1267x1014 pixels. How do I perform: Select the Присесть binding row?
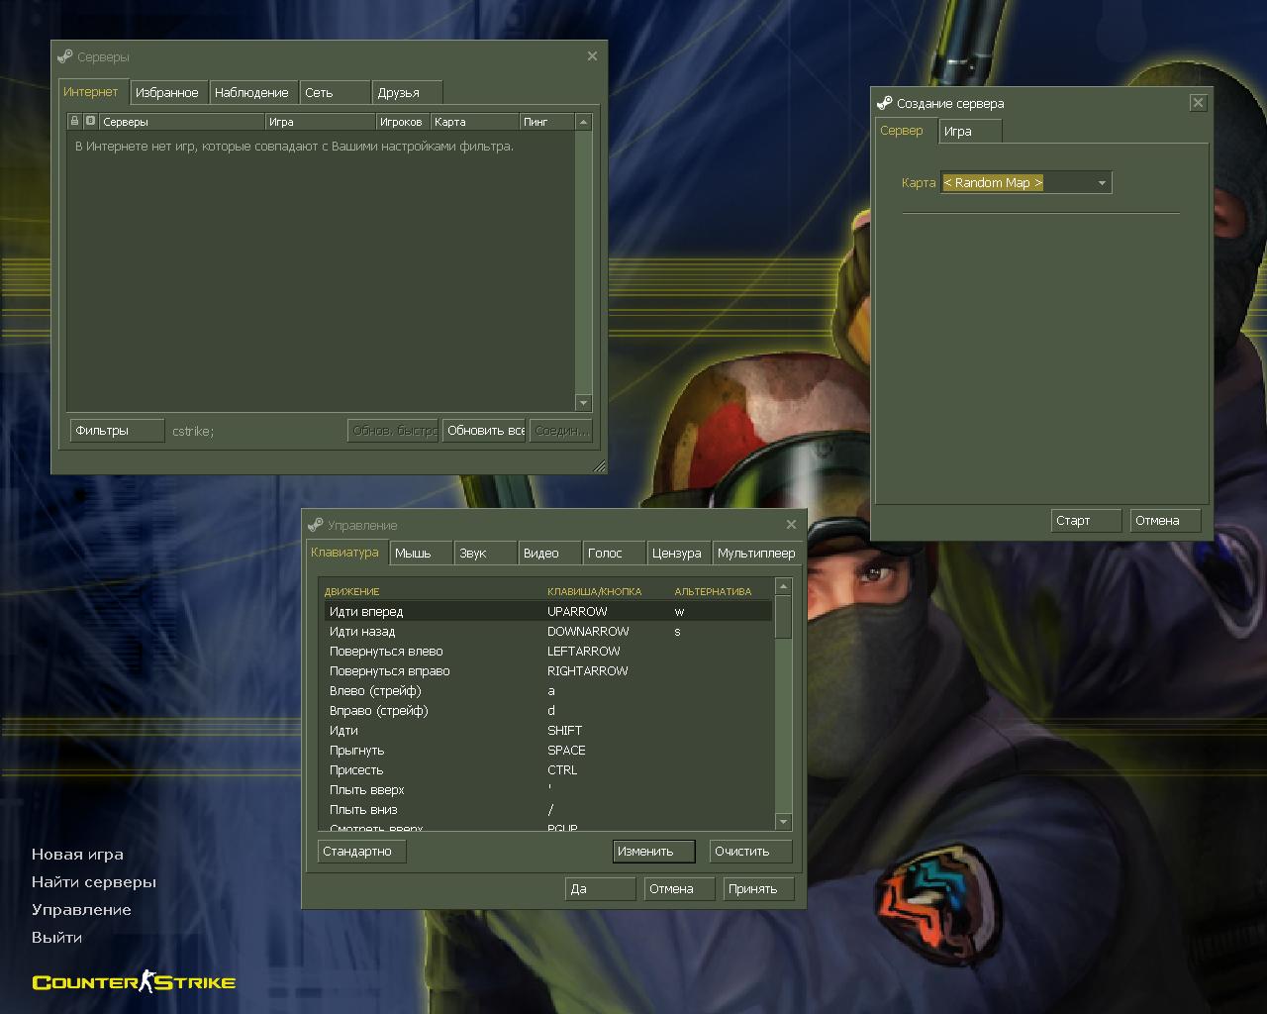[548, 769]
